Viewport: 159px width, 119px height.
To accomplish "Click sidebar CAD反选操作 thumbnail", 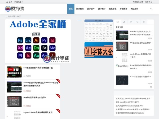I will [x=122, y=80].
